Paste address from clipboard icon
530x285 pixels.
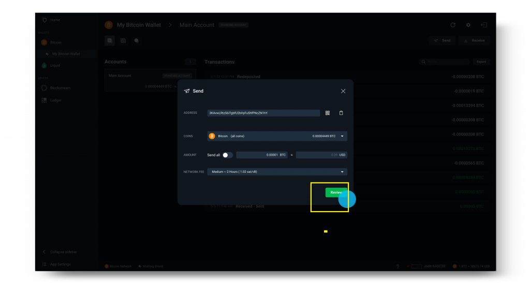(341, 113)
